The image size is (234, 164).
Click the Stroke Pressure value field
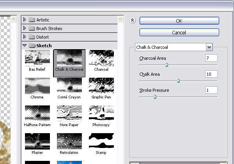(211, 90)
